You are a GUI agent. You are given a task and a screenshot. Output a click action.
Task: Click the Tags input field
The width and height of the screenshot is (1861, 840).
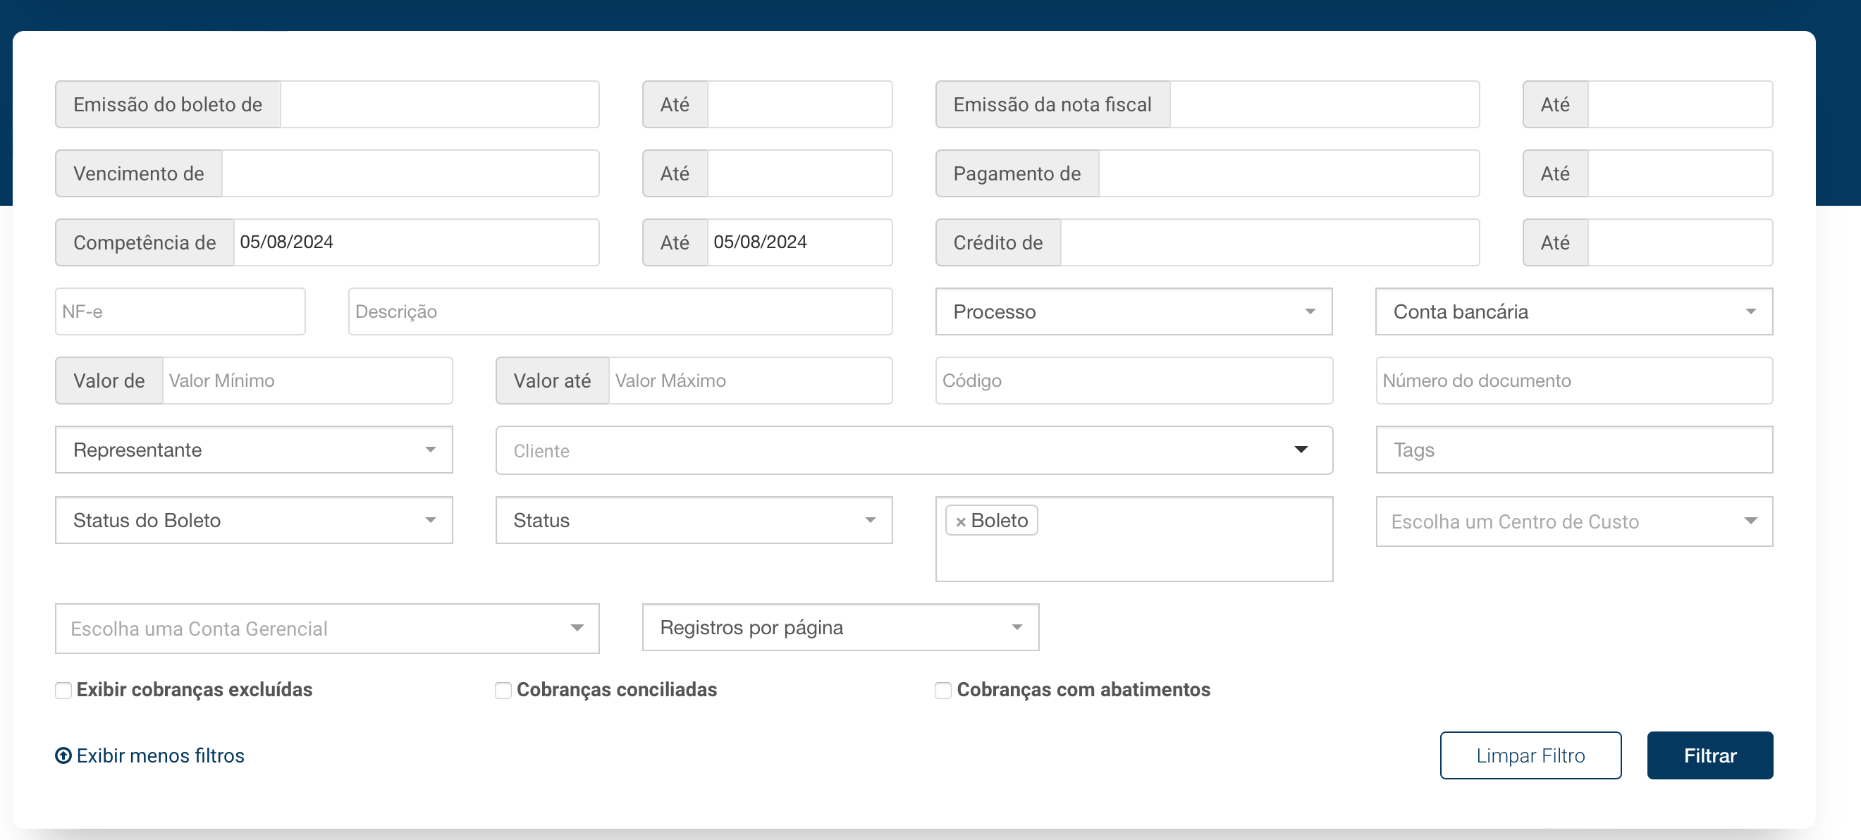coord(1573,450)
